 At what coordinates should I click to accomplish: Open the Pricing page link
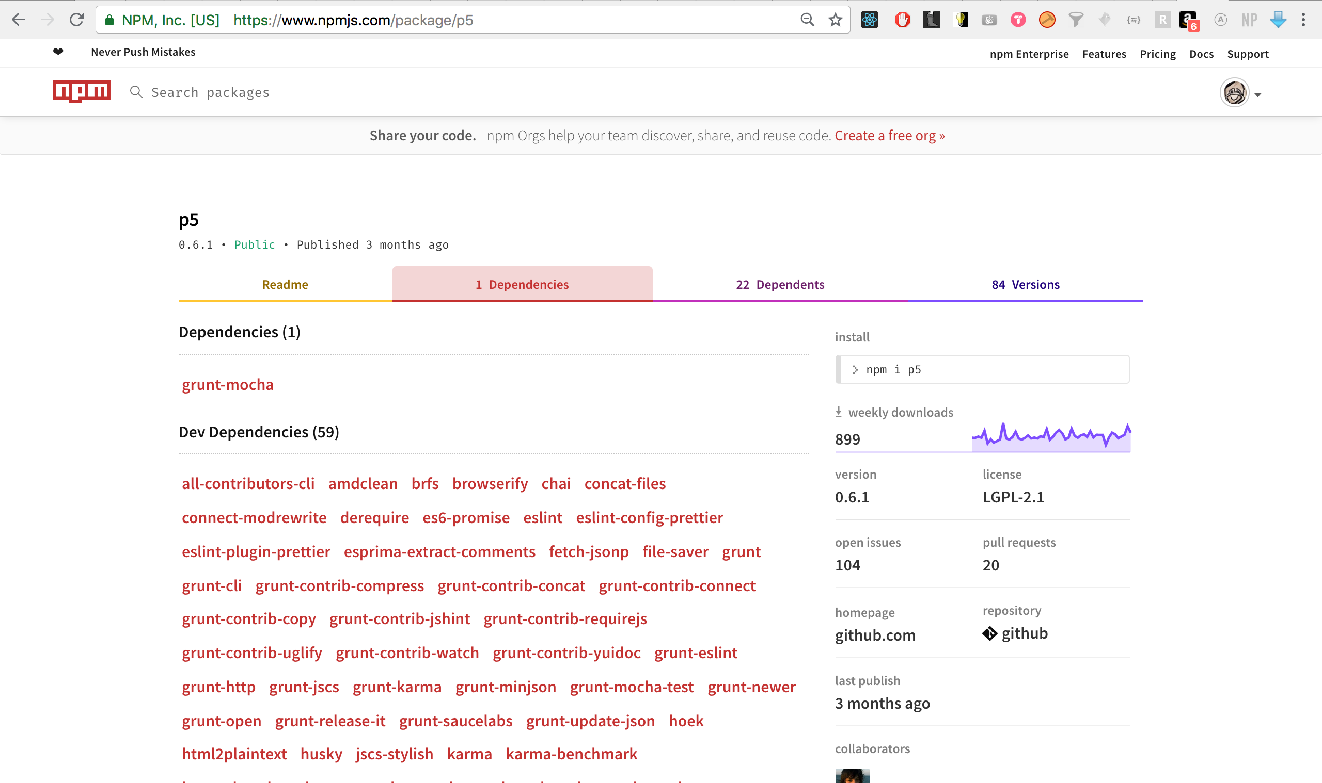1158,54
